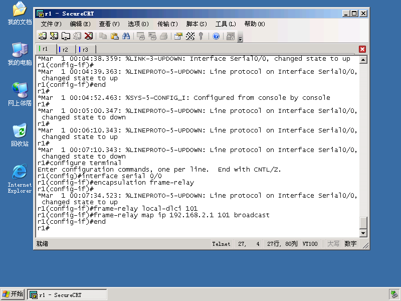The image size is (401, 301).
Task: Click the 27行, 80列 status entry
Action: coord(282,244)
